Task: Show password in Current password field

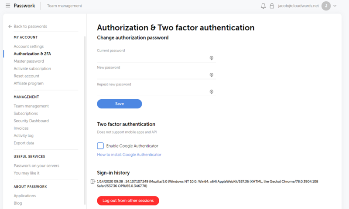Action: [x=211, y=57]
